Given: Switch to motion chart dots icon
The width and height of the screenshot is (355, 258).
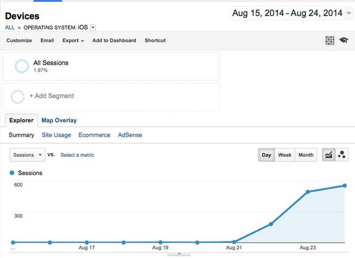Looking at the screenshot, I should pyautogui.click(x=341, y=155).
